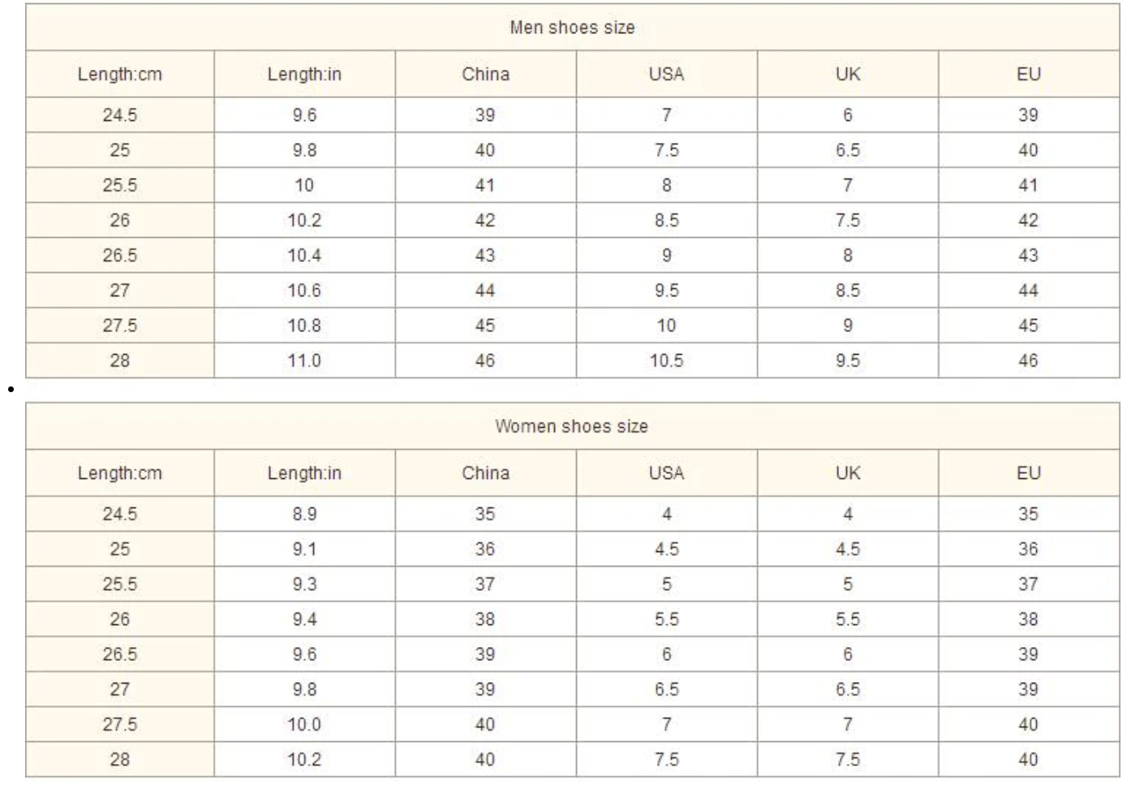
Task: Click the Women table 'Length:in' header
Action: pos(304,473)
